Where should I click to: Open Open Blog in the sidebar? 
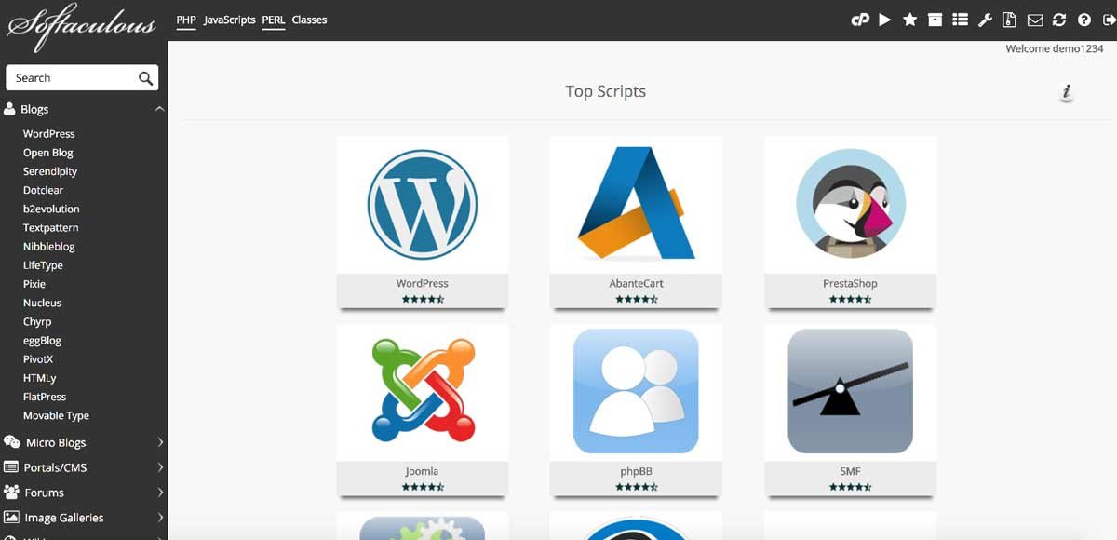48,153
